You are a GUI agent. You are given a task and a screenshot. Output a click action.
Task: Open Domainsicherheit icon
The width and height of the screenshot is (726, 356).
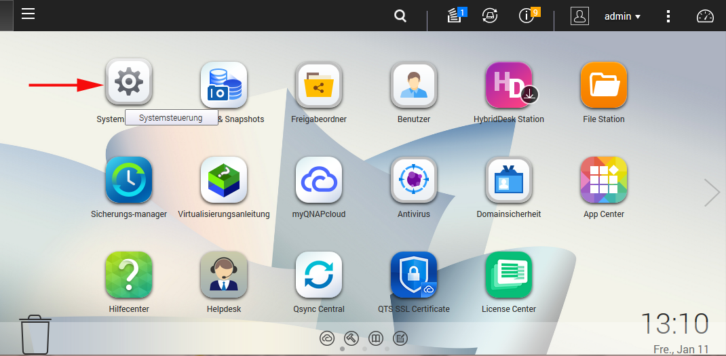pos(509,180)
